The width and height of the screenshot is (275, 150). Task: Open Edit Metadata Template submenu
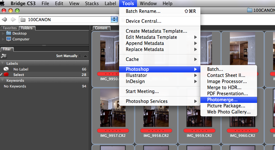pyautogui.click(x=160, y=37)
